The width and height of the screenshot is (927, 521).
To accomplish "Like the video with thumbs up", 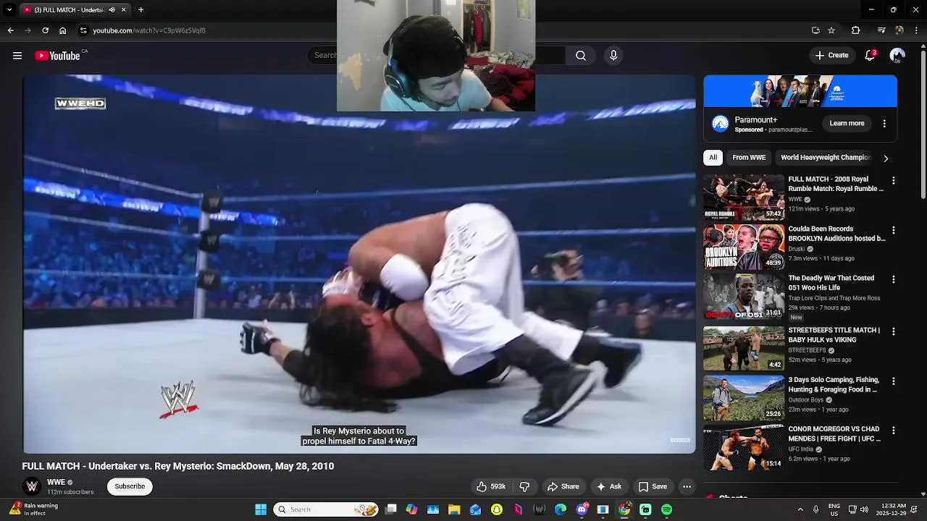I will [x=490, y=486].
